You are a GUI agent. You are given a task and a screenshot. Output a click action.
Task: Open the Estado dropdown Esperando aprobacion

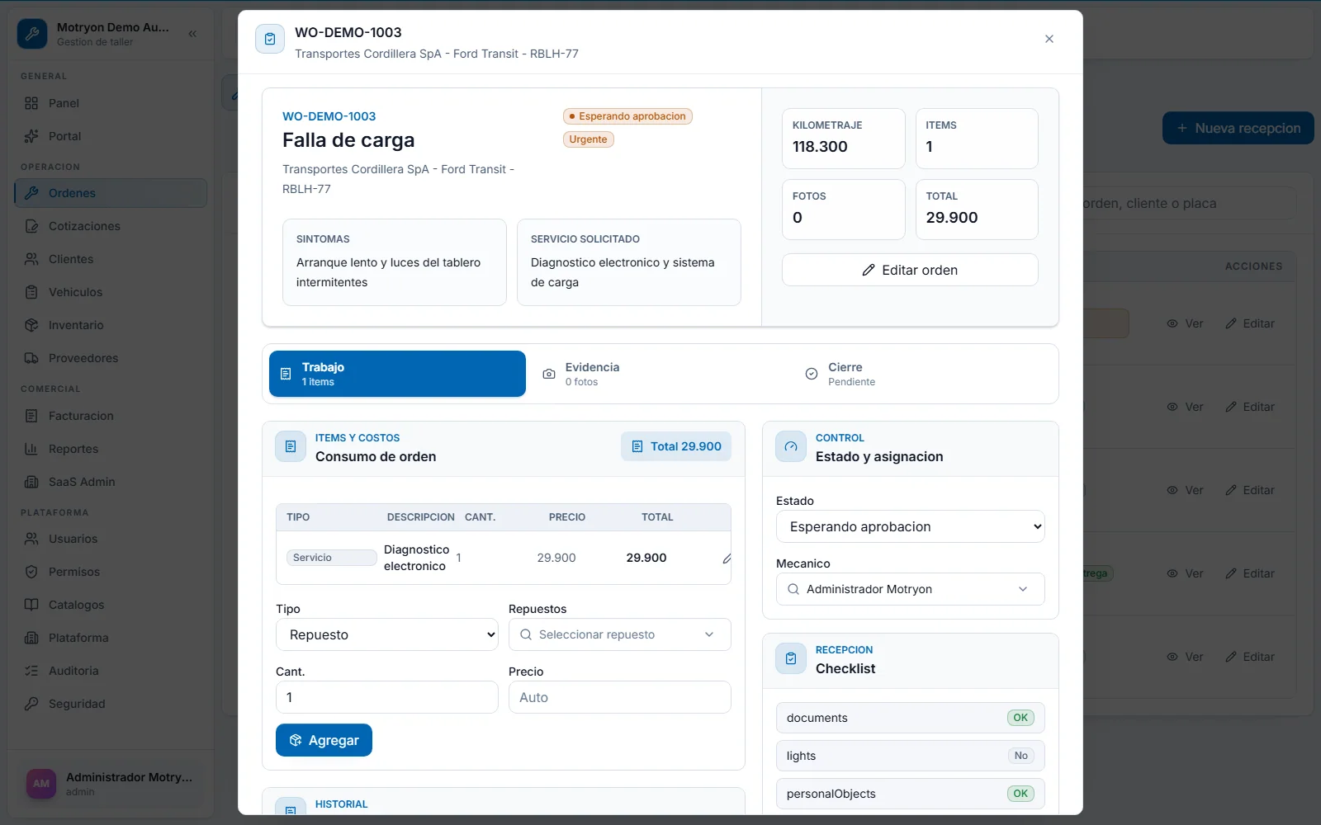(911, 526)
